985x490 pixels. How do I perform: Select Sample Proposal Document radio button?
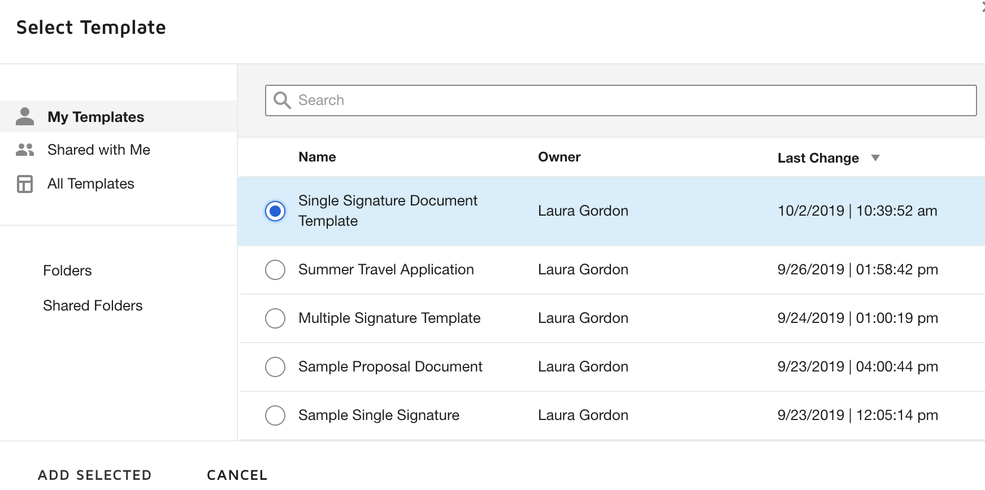(x=275, y=367)
